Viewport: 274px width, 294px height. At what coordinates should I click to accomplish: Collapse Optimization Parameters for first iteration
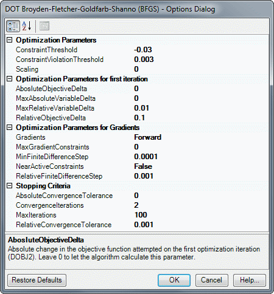(x=9, y=78)
